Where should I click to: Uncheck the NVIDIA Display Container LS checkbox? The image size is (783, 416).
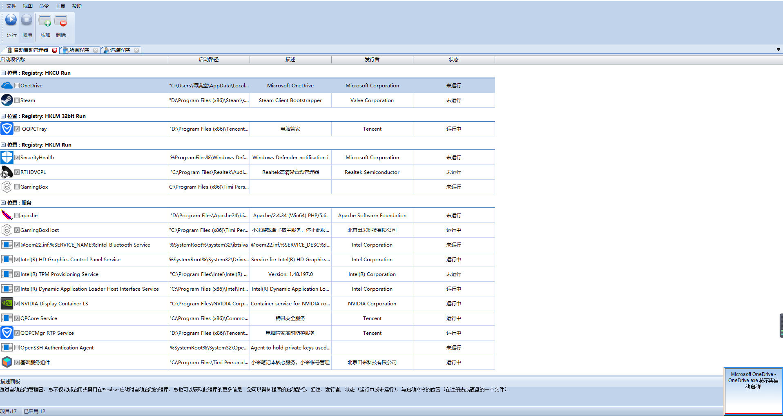point(17,304)
